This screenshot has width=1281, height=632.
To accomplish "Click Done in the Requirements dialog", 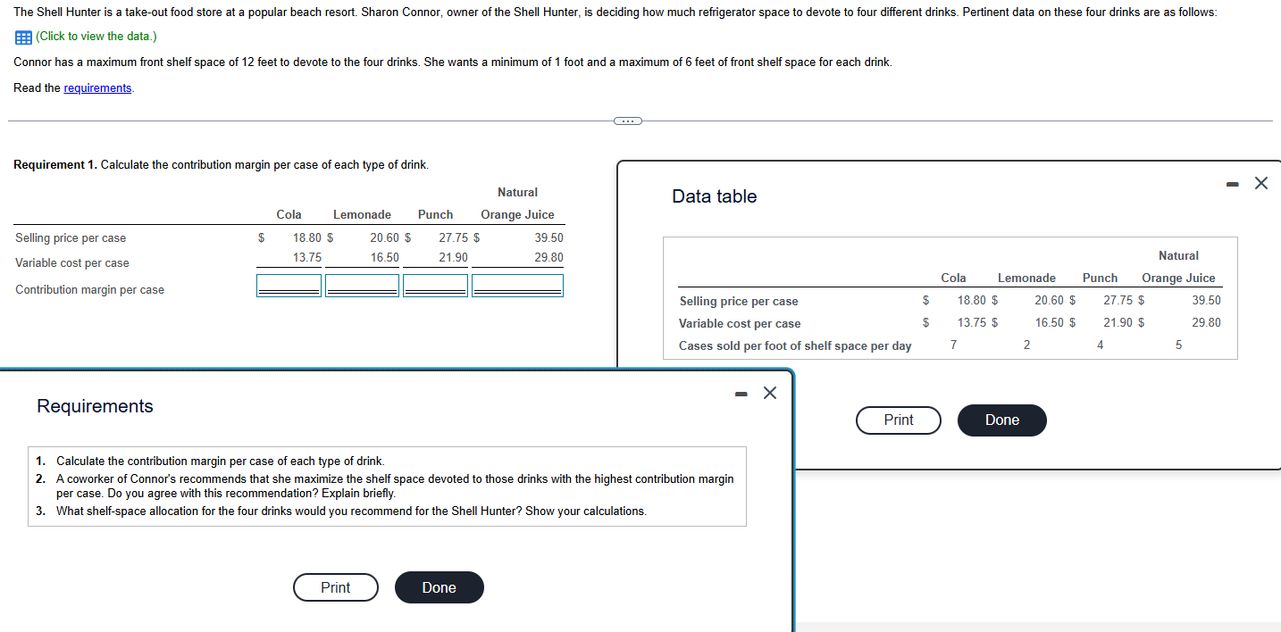I will click(x=439, y=587).
